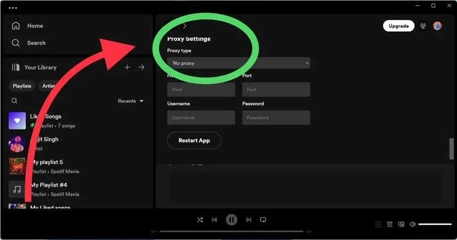Open Search in the sidebar
The image size is (457, 240).
click(x=28, y=43)
